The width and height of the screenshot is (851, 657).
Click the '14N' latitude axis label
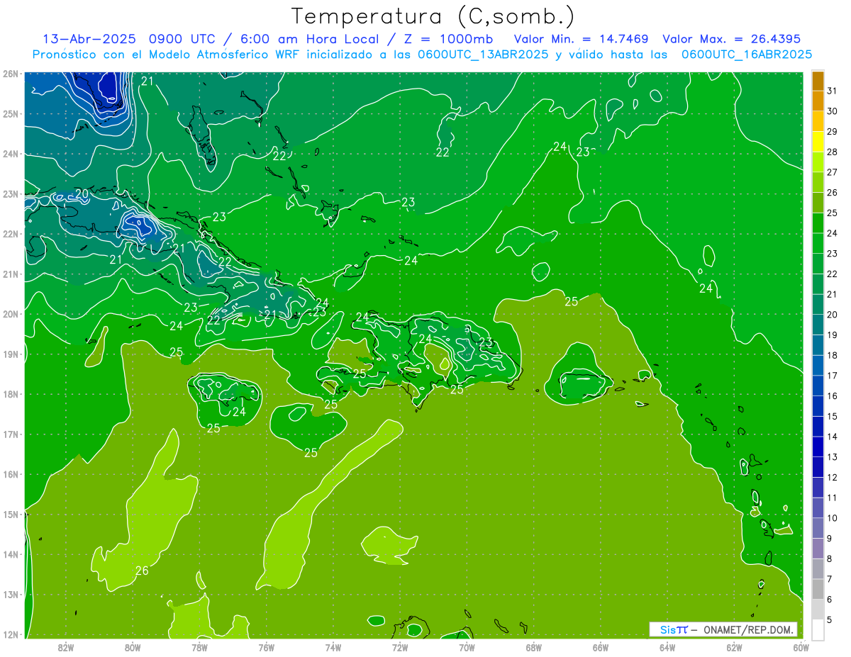[11, 554]
